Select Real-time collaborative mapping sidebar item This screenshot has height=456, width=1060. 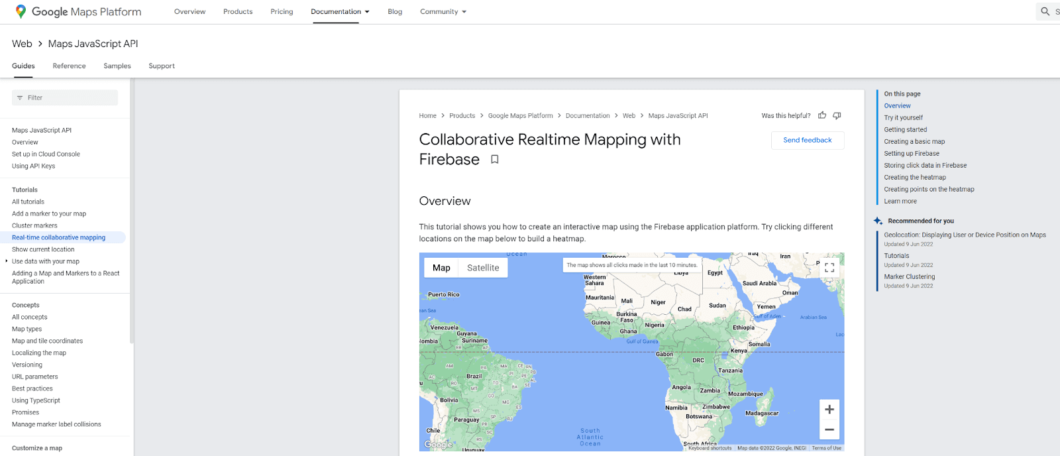(63, 237)
